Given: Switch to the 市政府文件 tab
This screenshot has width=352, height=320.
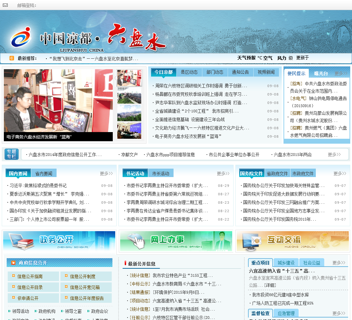Looking at the screenshot, I should pos(303,174).
